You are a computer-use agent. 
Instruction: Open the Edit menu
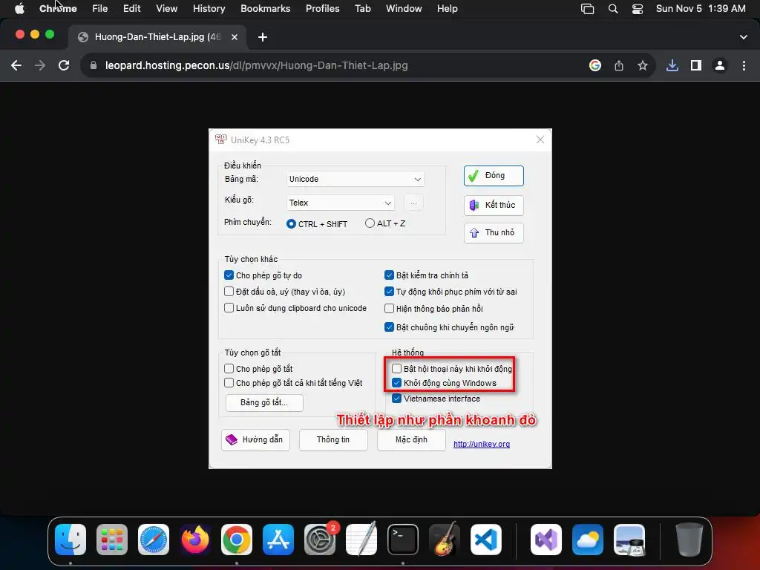tap(132, 9)
